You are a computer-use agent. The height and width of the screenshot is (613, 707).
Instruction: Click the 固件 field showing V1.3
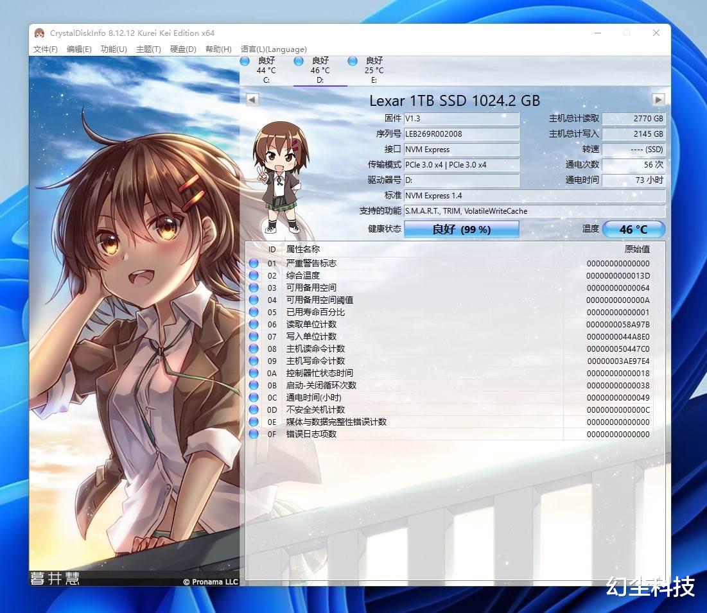461,119
